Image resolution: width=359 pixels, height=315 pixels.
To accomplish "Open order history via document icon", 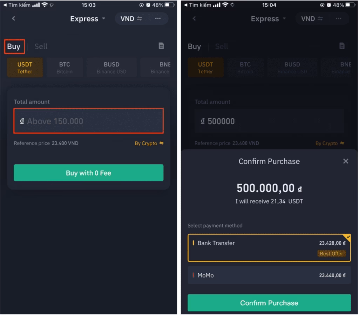I will [x=161, y=46].
